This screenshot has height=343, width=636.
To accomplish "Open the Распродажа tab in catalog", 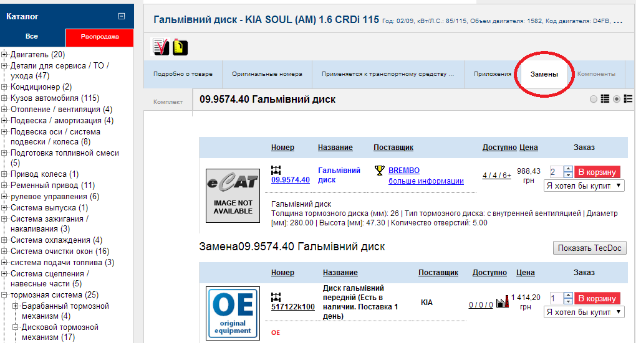I will tap(100, 37).
